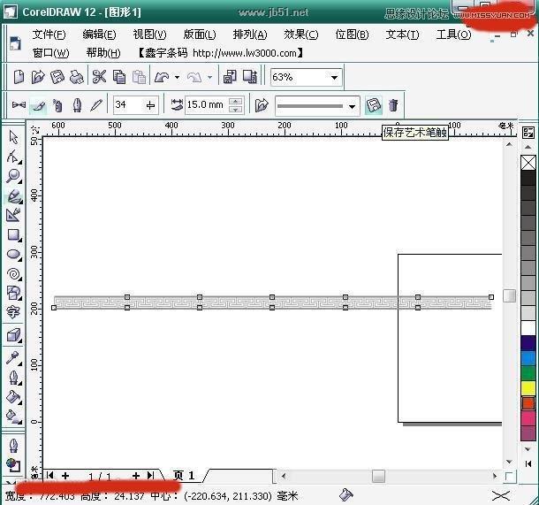Increase artistic media width with up arrow
Image resolution: width=539 pixels, height=505 pixels.
235,101
